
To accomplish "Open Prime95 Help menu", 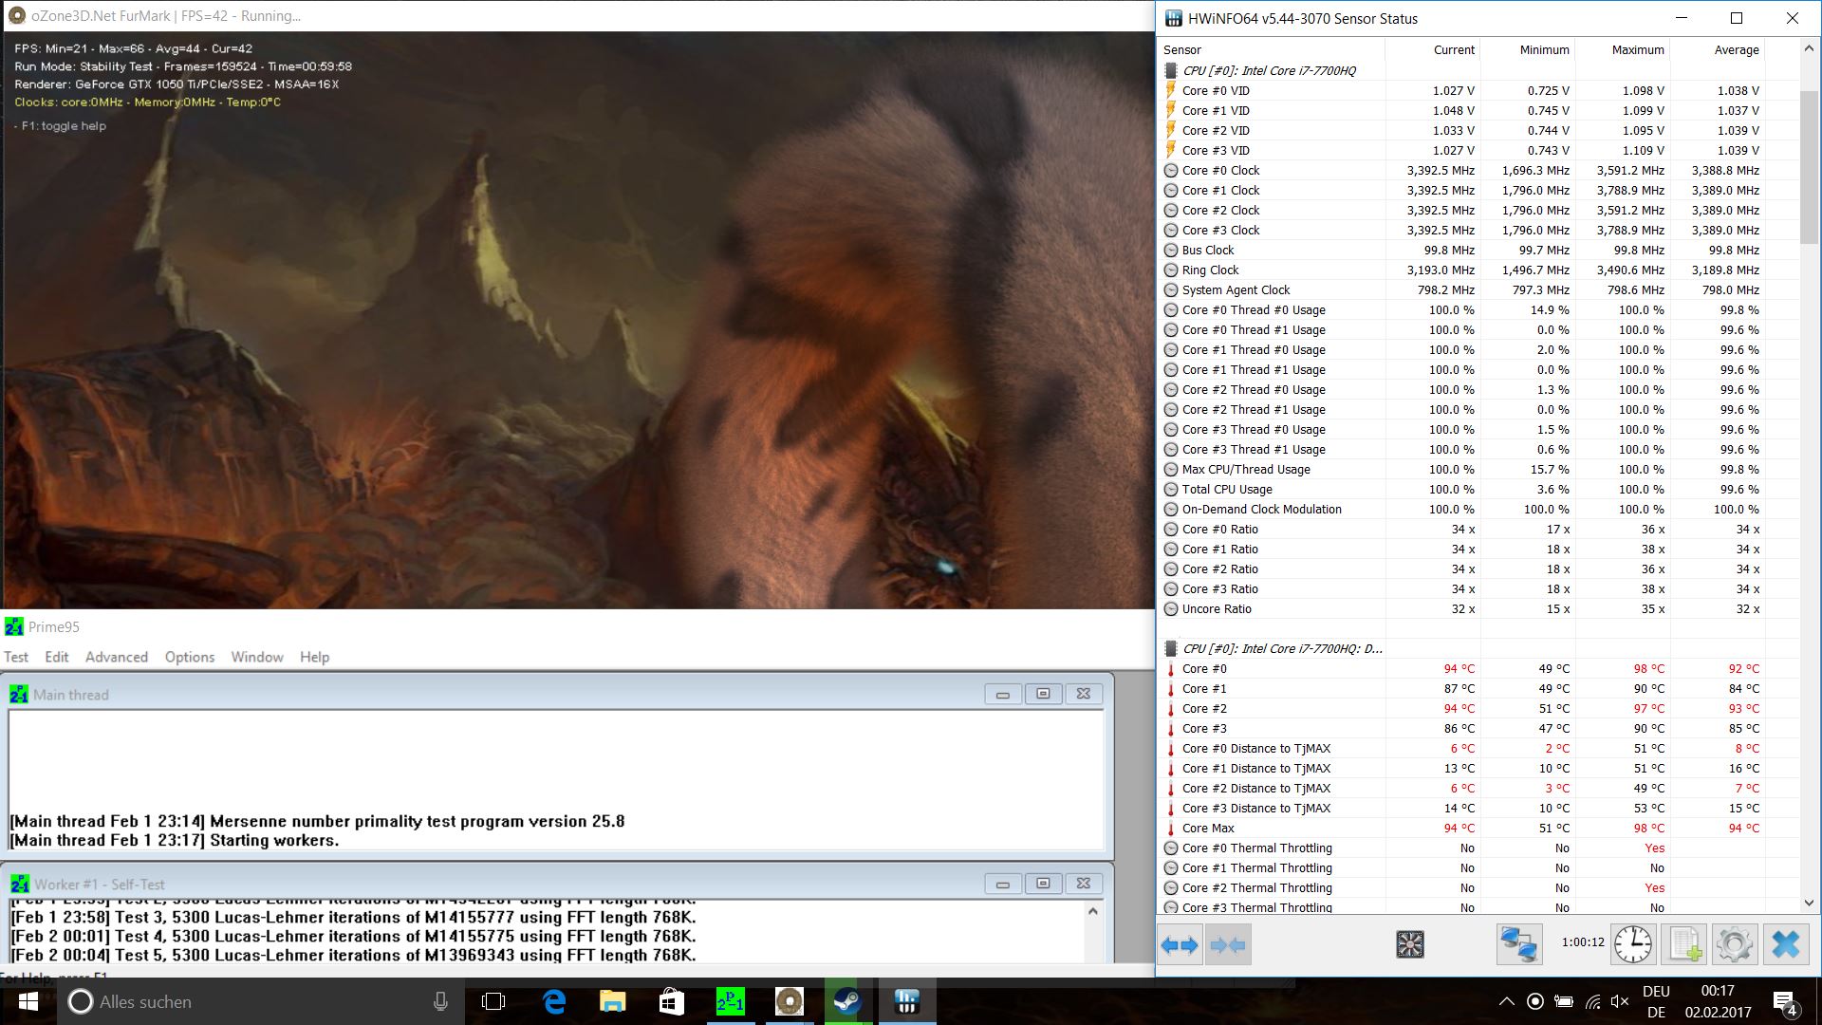I will [314, 657].
